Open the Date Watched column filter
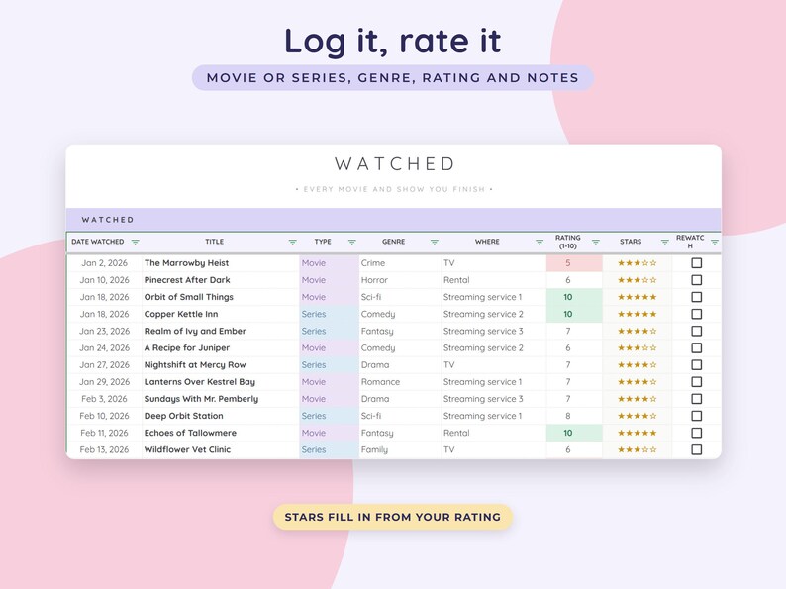The image size is (786, 589). [x=135, y=242]
